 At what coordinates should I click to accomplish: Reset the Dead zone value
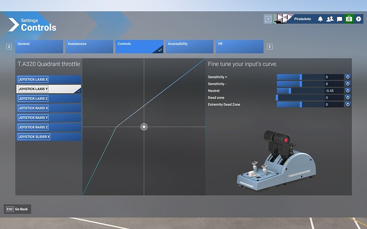click(348, 98)
